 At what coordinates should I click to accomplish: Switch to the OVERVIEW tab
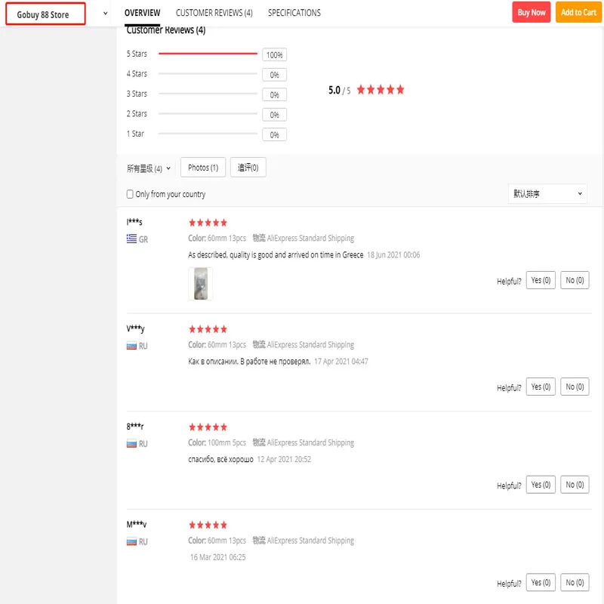click(142, 13)
